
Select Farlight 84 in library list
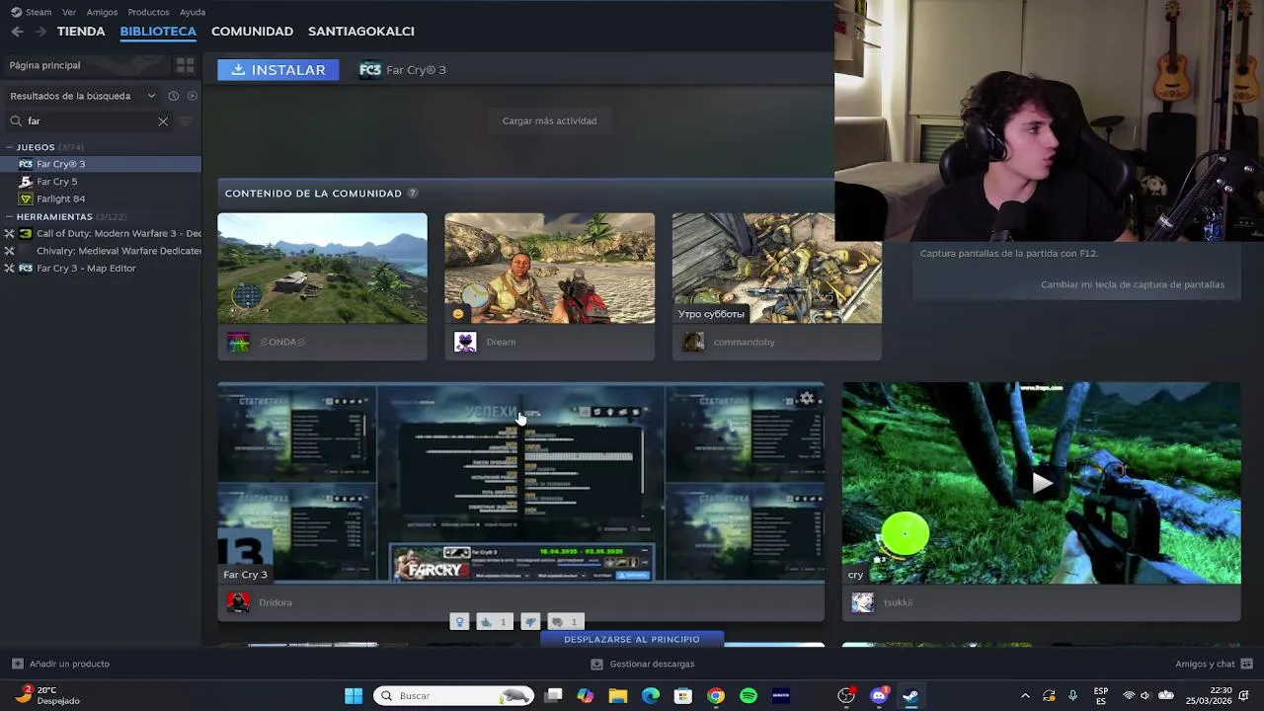[101, 198]
